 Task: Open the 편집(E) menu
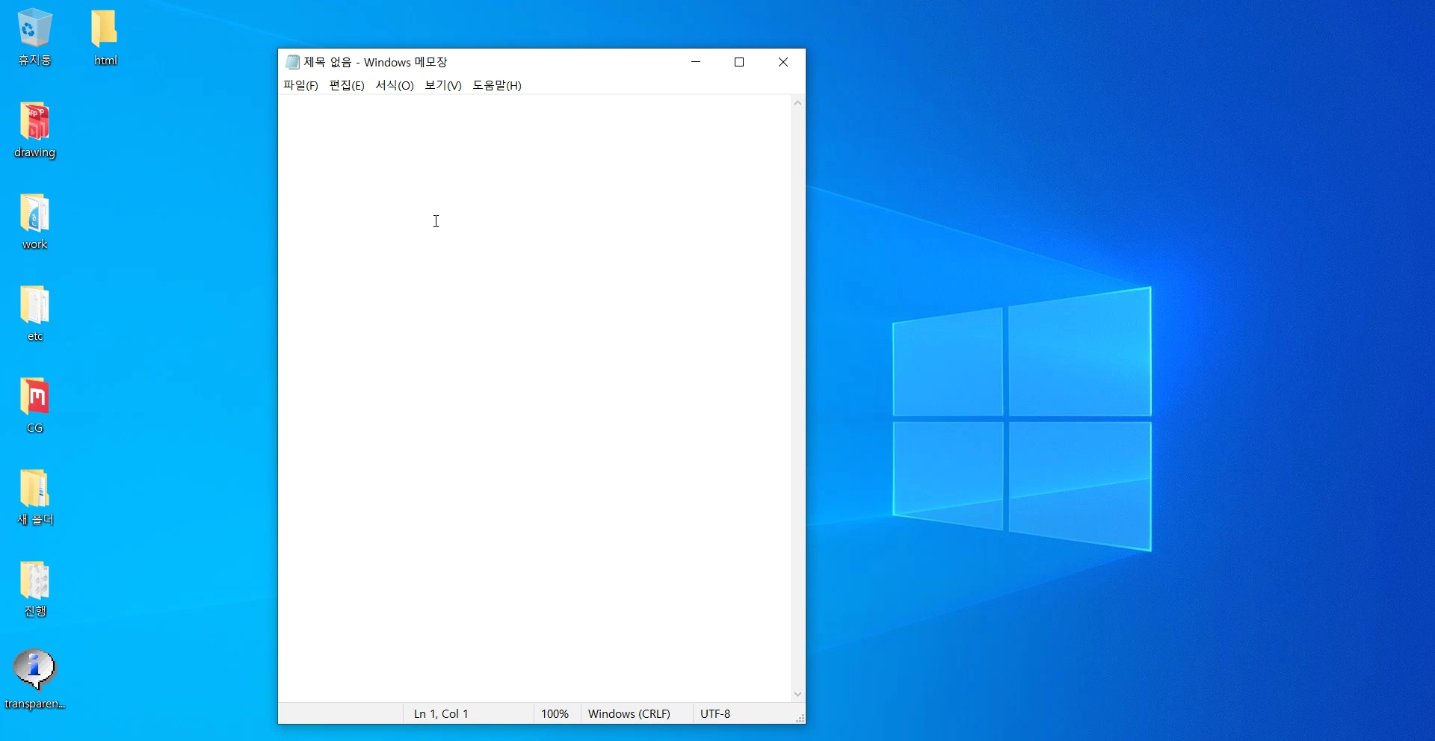pyautogui.click(x=347, y=85)
